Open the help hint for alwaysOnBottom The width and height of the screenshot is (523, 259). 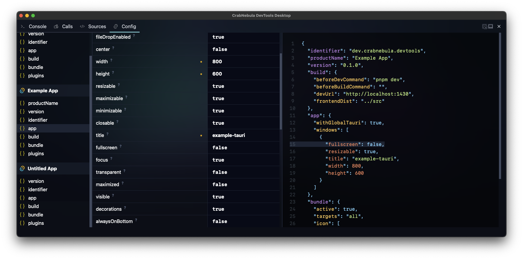point(136,220)
